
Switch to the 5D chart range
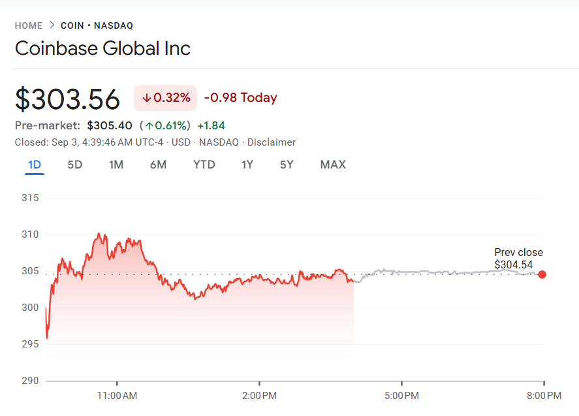(x=75, y=165)
